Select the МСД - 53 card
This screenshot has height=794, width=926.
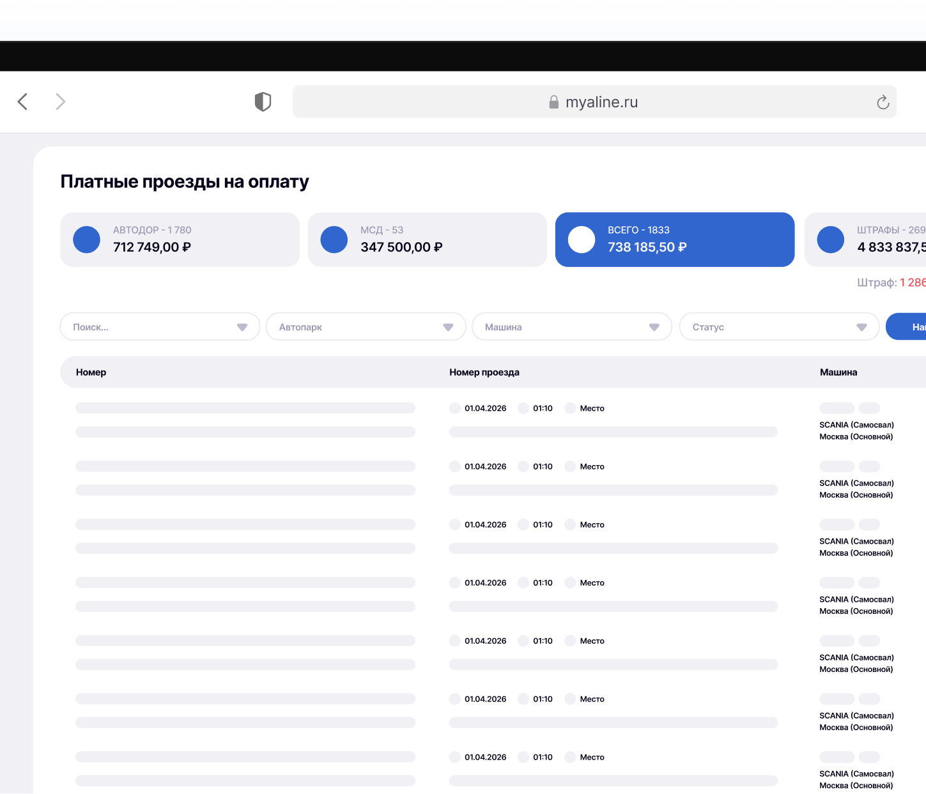click(x=427, y=240)
